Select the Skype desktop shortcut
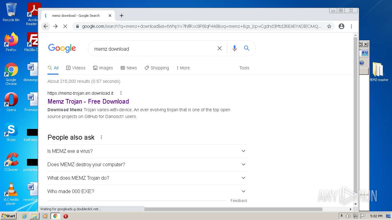Image resolution: width=392 pixels, height=220 pixels. (11, 132)
